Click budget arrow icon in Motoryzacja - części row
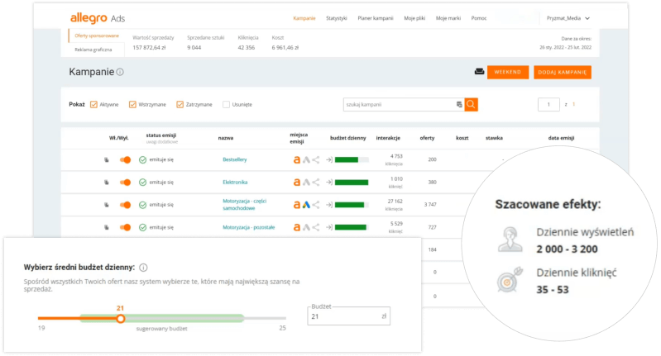Viewport: 661px width, 356px height. coord(329,205)
